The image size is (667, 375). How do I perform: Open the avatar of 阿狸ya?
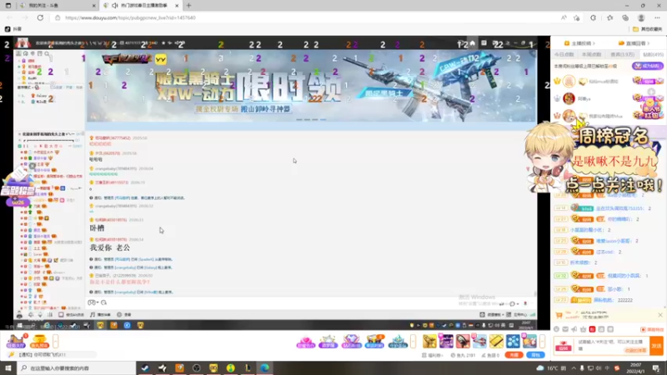(569, 98)
